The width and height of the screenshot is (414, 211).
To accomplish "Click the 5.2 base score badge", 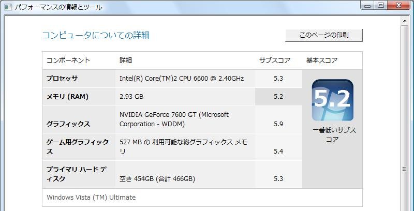I will (333, 100).
